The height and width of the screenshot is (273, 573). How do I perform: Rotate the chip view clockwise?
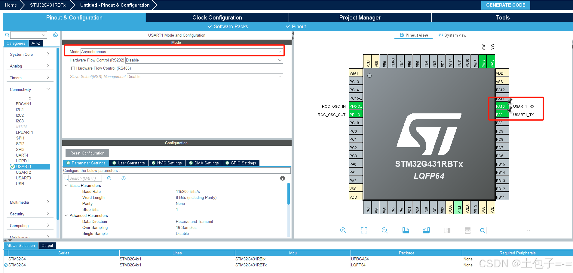[406, 230]
